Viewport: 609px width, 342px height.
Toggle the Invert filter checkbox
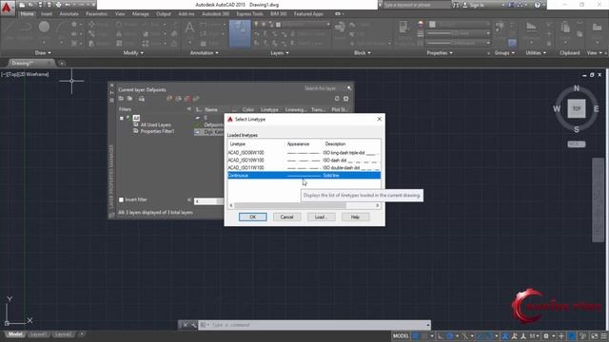(x=121, y=199)
